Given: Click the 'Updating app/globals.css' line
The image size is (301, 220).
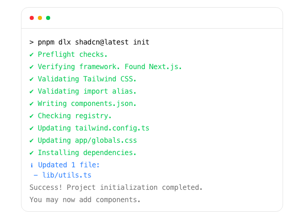Looking at the screenshot, I should click(x=88, y=140).
